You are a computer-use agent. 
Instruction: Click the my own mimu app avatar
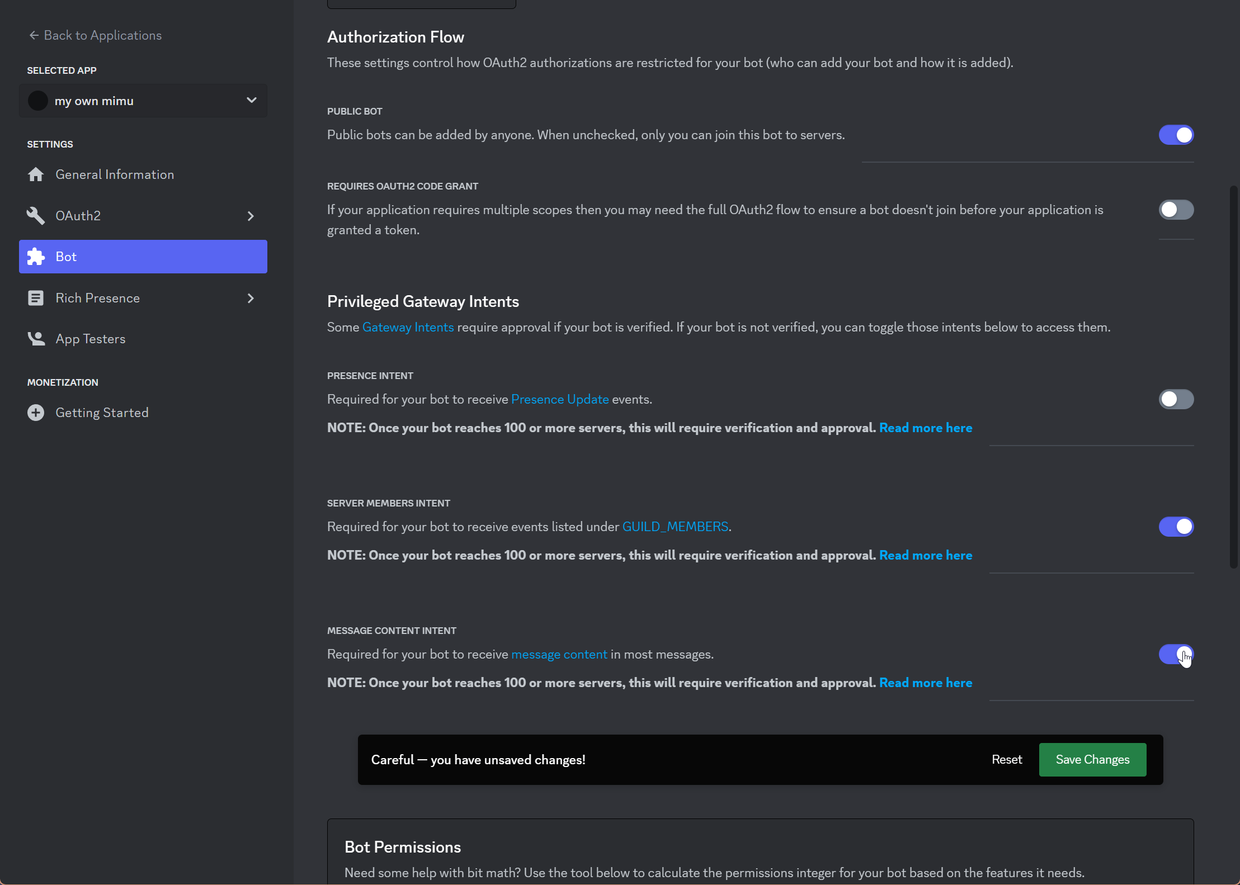(38, 101)
